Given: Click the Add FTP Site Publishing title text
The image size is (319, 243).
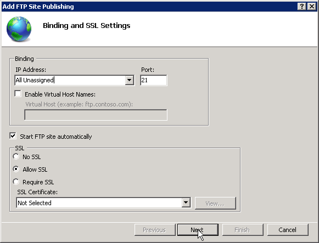Looking at the screenshot, I should 38,7.
